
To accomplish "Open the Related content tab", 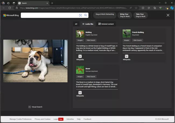I will [106, 24].
